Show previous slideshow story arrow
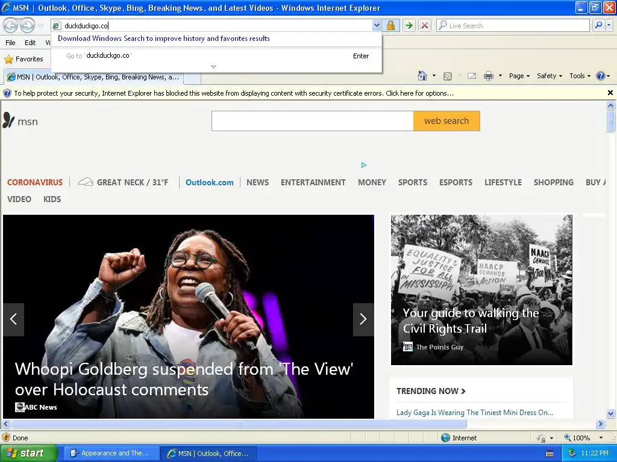The height and width of the screenshot is (462, 617). 13,319
